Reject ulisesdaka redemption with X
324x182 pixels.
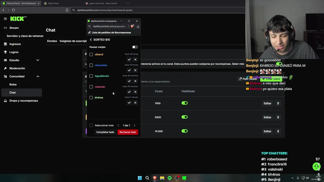[135, 70]
